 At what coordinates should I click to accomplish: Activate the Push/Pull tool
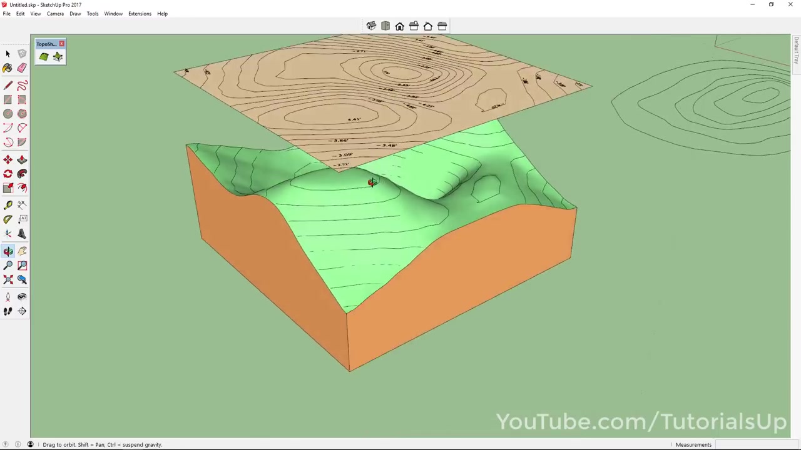click(22, 159)
